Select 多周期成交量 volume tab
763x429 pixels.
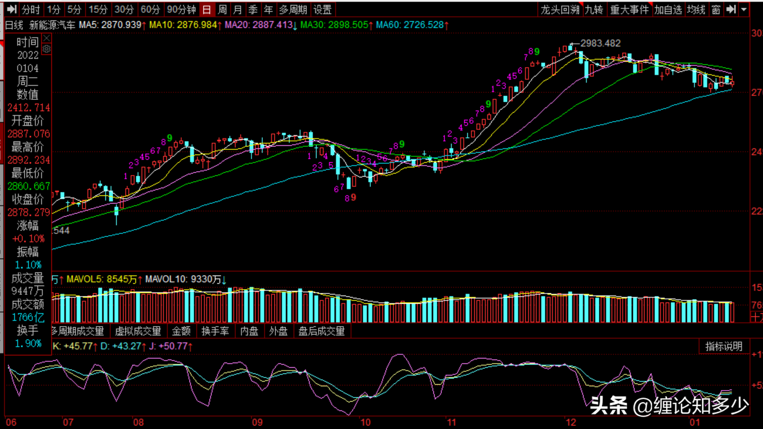[x=78, y=331]
